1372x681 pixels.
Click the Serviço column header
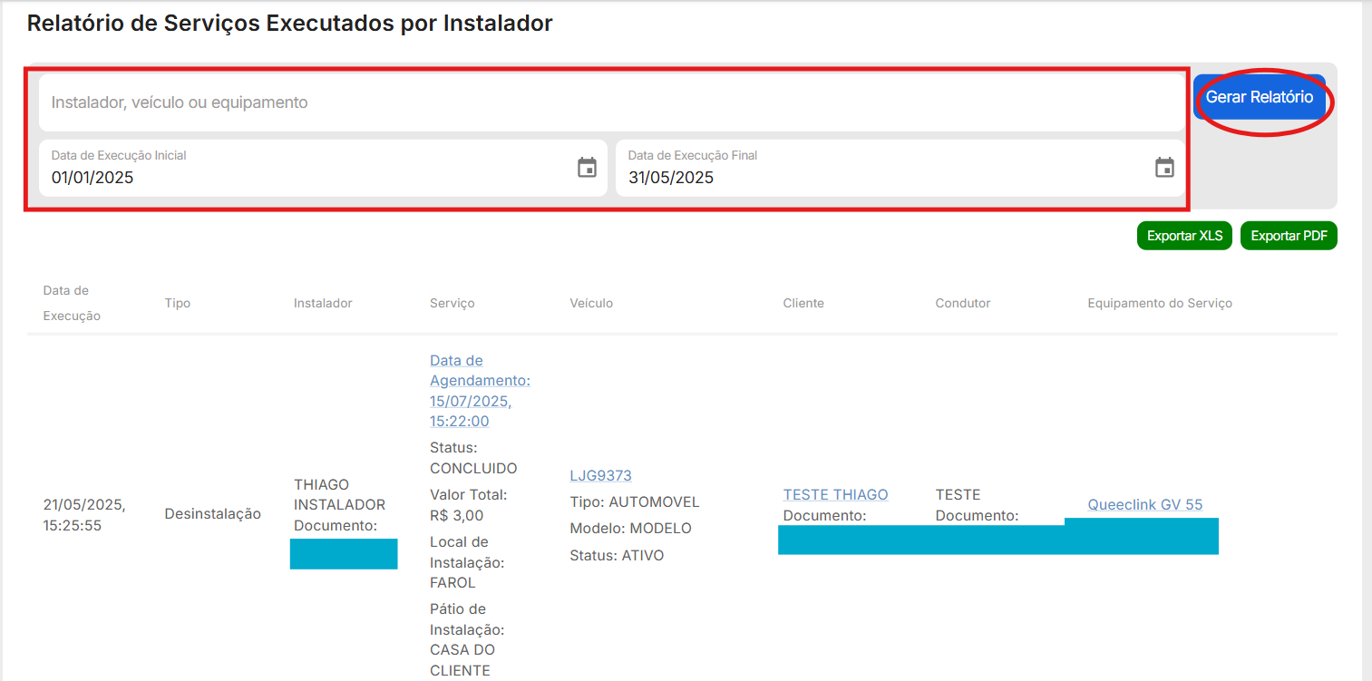tap(452, 303)
